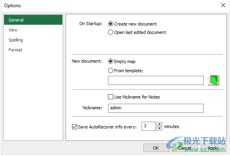The height and width of the screenshot is (156, 230).
Task: Open the General options category
Action: 33,20
